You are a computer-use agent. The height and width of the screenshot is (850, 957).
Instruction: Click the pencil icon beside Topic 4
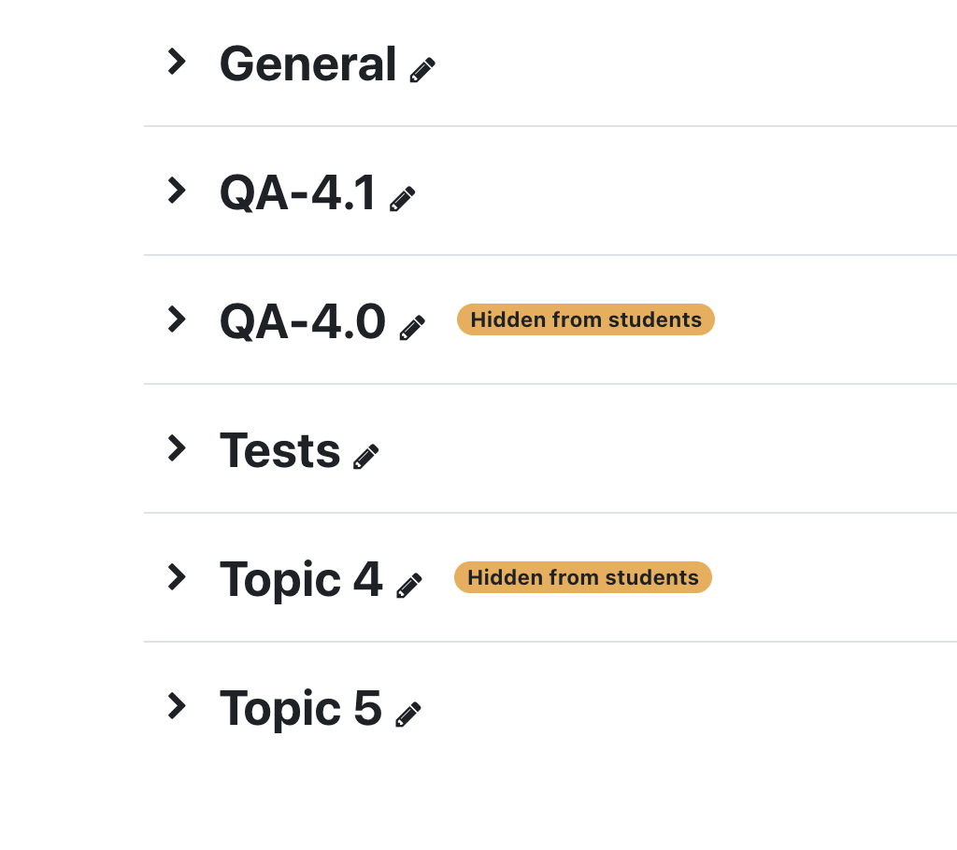[x=409, y=585]
